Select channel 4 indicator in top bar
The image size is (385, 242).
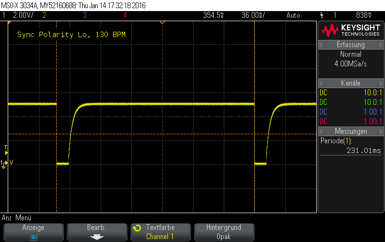click(x=125, y=15)
